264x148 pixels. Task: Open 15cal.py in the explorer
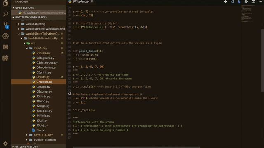click(x=38, y=120)
